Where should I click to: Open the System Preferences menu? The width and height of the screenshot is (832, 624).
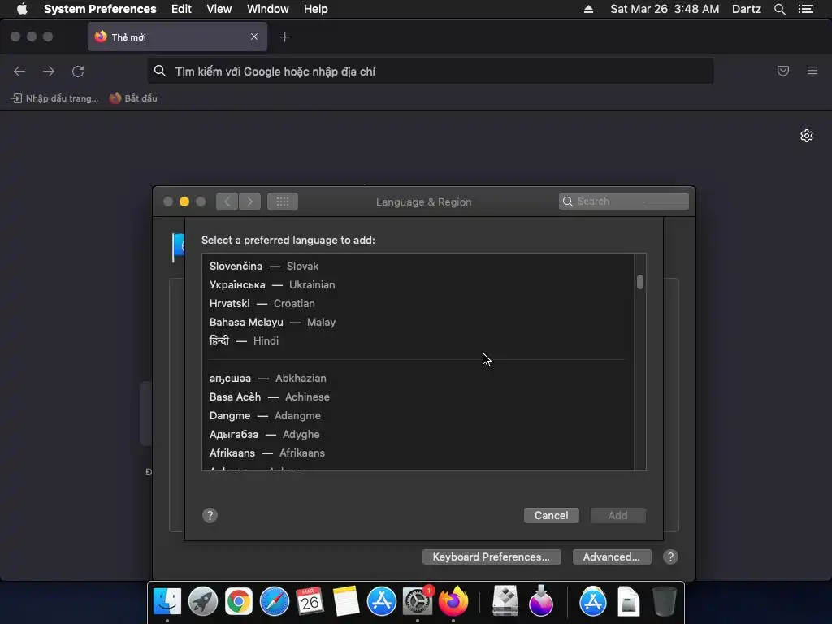[x=100, y=9]
